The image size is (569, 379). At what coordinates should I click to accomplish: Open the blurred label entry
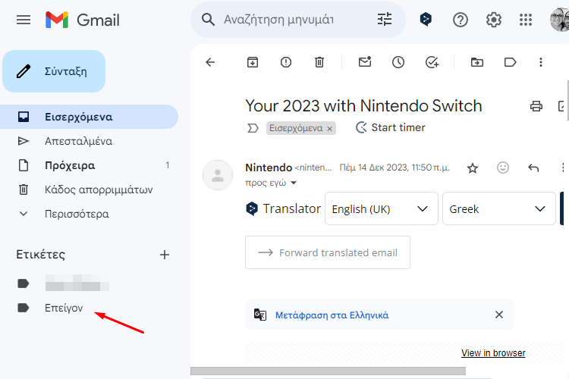(x=77, y=283)
